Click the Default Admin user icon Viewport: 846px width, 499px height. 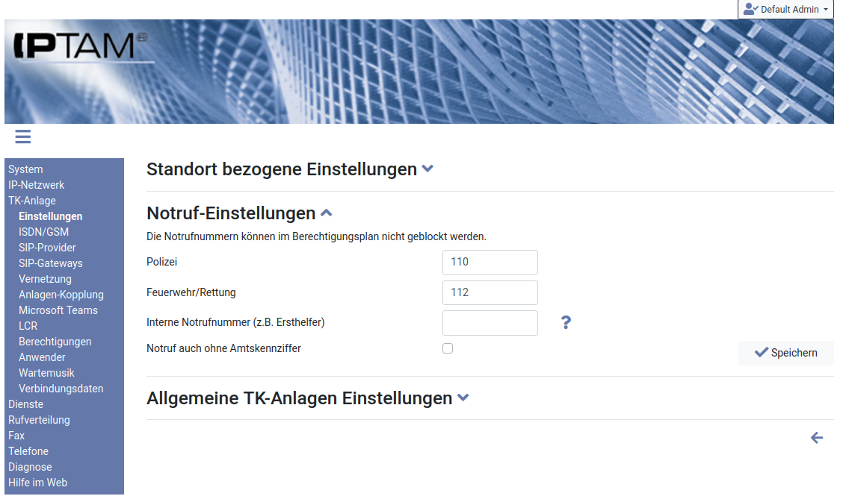[750, 10]
